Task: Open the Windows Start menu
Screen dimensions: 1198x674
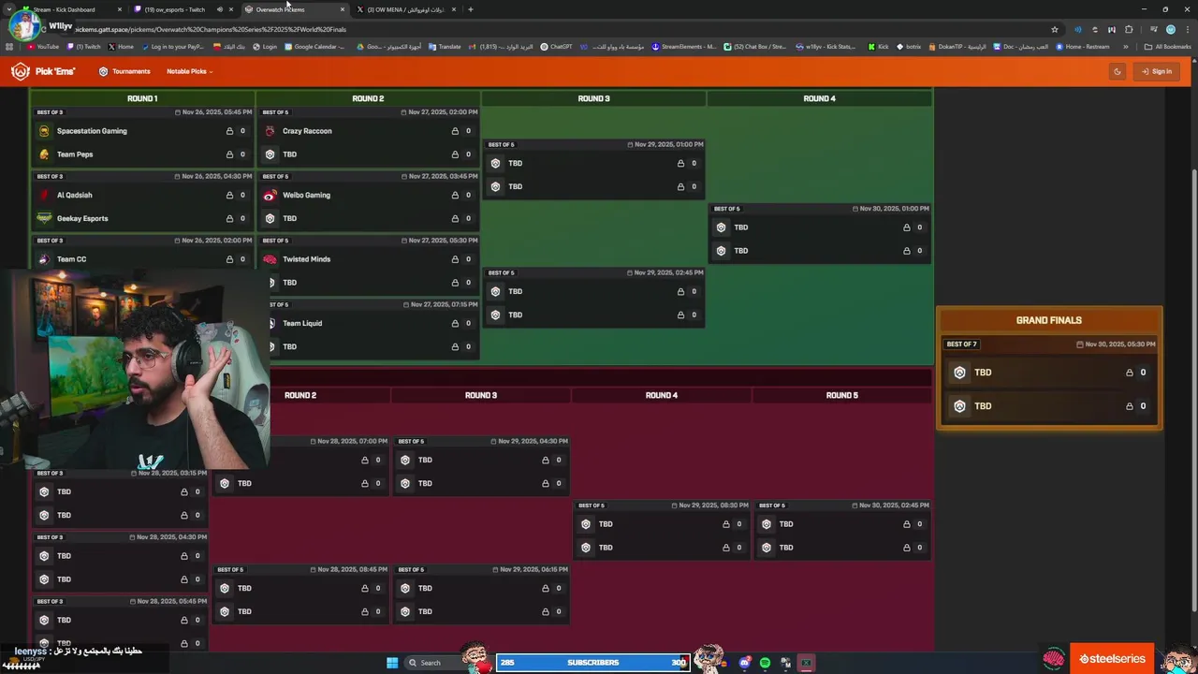Action: pos(392,663)
